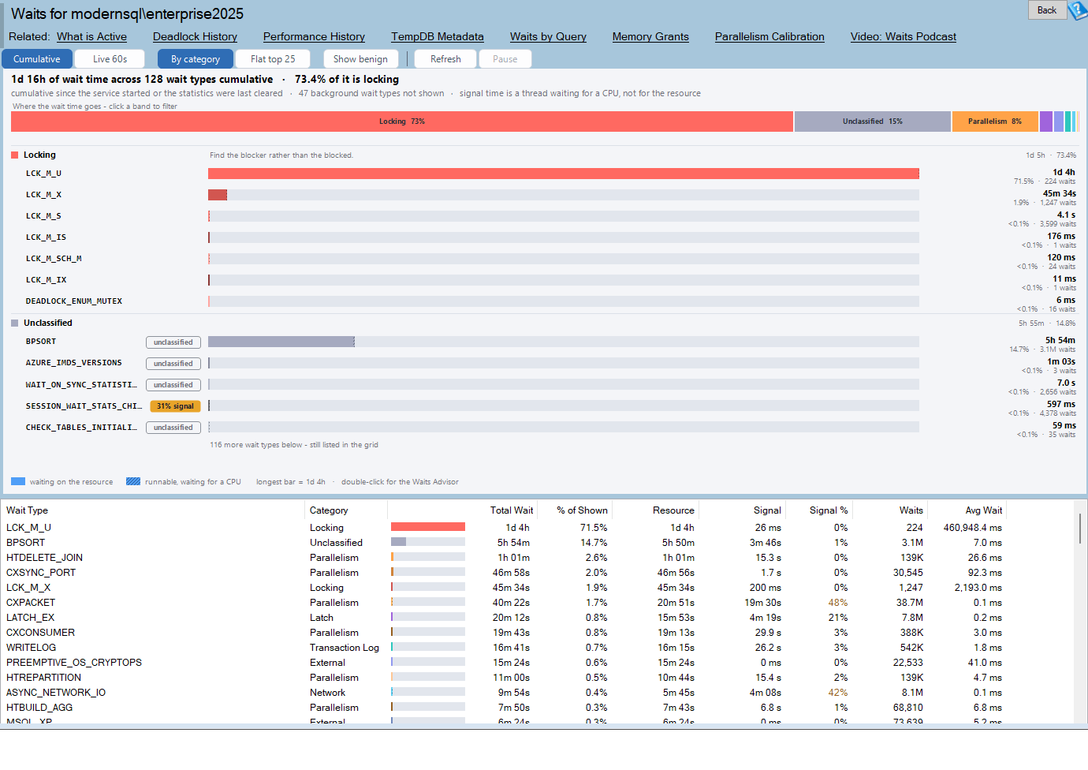Select the LATCH_EX grid row
This screenshot has height=770, width=1088.
505,618
